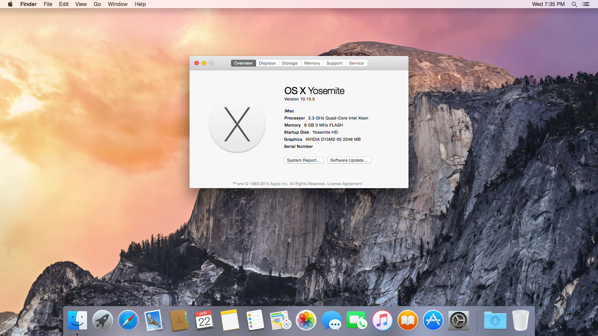Click the System Report button
This screenshot has height=336, width=598.
pos(303,160)
